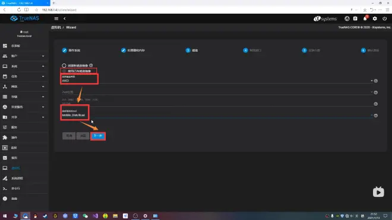This screenshot has height=220, width=392.
Task: Open Visual Studio from the taskbar
Action: click(x=95, y=216)
